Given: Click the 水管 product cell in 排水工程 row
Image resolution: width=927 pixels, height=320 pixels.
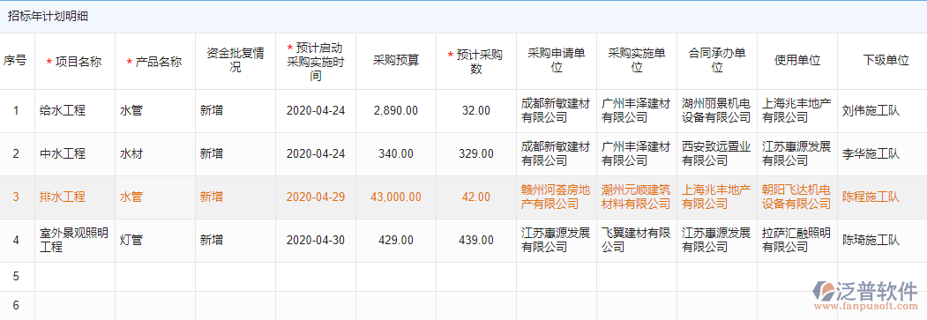Looking at the screenshot, I should [155, 197].
